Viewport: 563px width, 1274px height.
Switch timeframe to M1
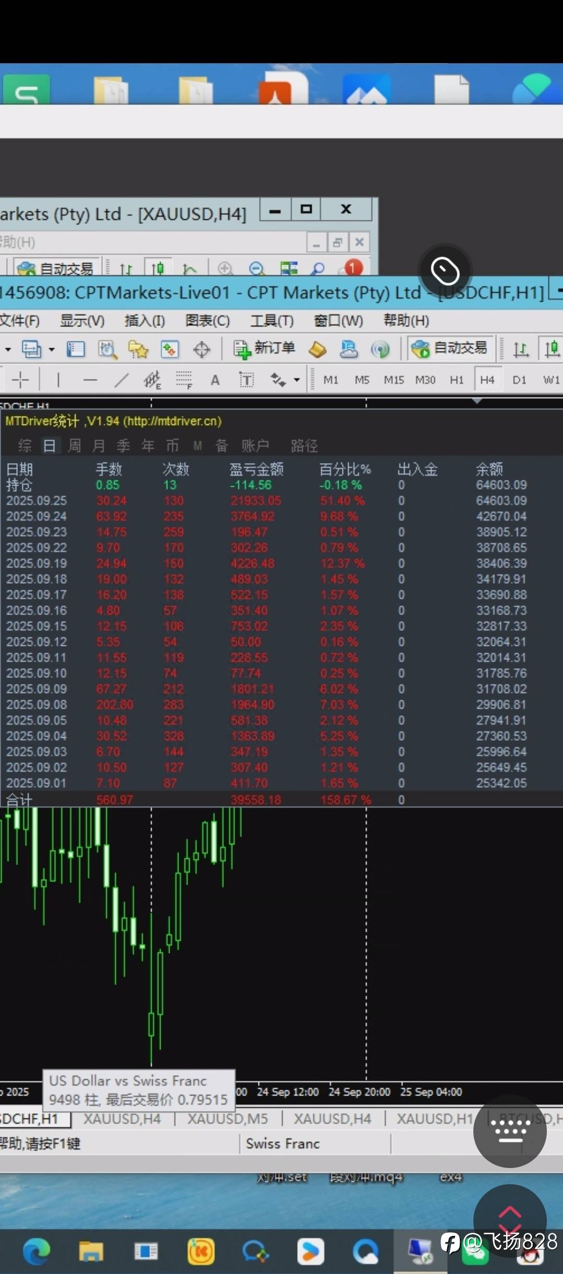pos(331,380)
